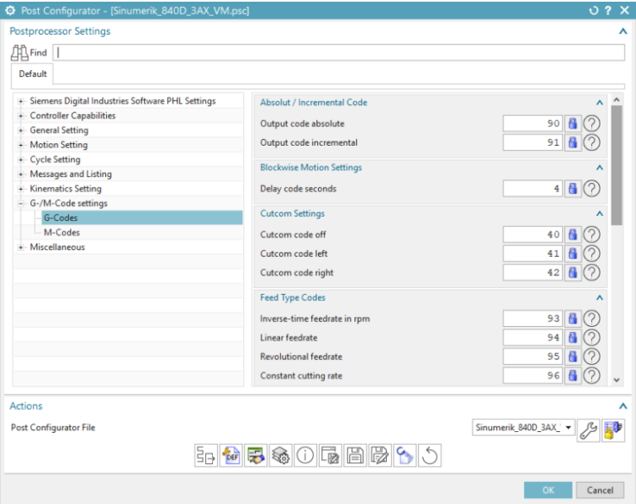Switch to the Default tab

click(x=33, y=74)
